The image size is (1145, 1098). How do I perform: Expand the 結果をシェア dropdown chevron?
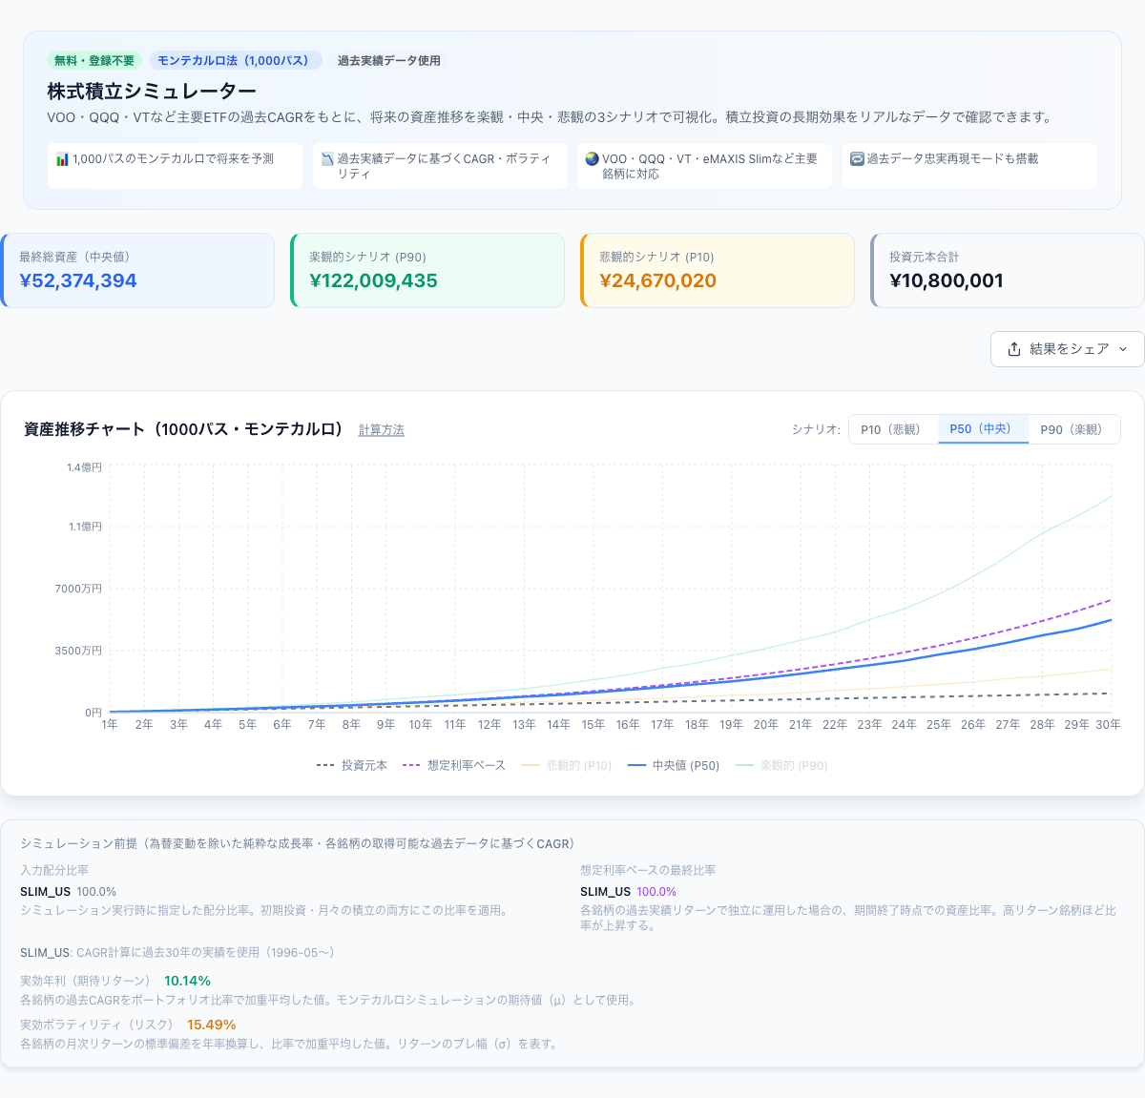(x=1123, y=349)
